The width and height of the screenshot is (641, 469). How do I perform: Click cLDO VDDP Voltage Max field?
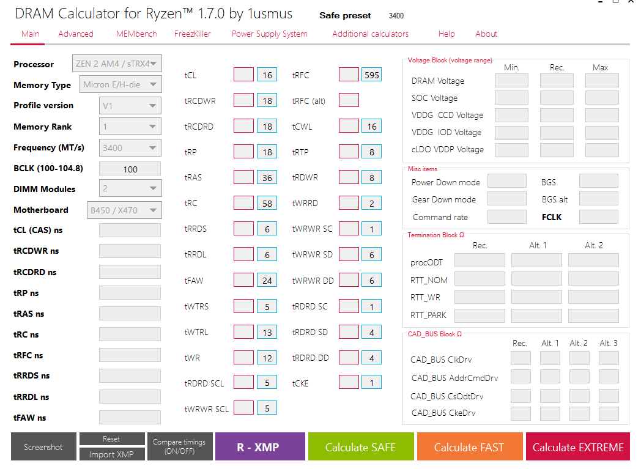pyautogui.click(x=602, y=150)
